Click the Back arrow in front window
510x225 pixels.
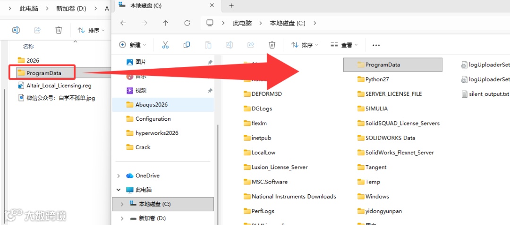123,23
